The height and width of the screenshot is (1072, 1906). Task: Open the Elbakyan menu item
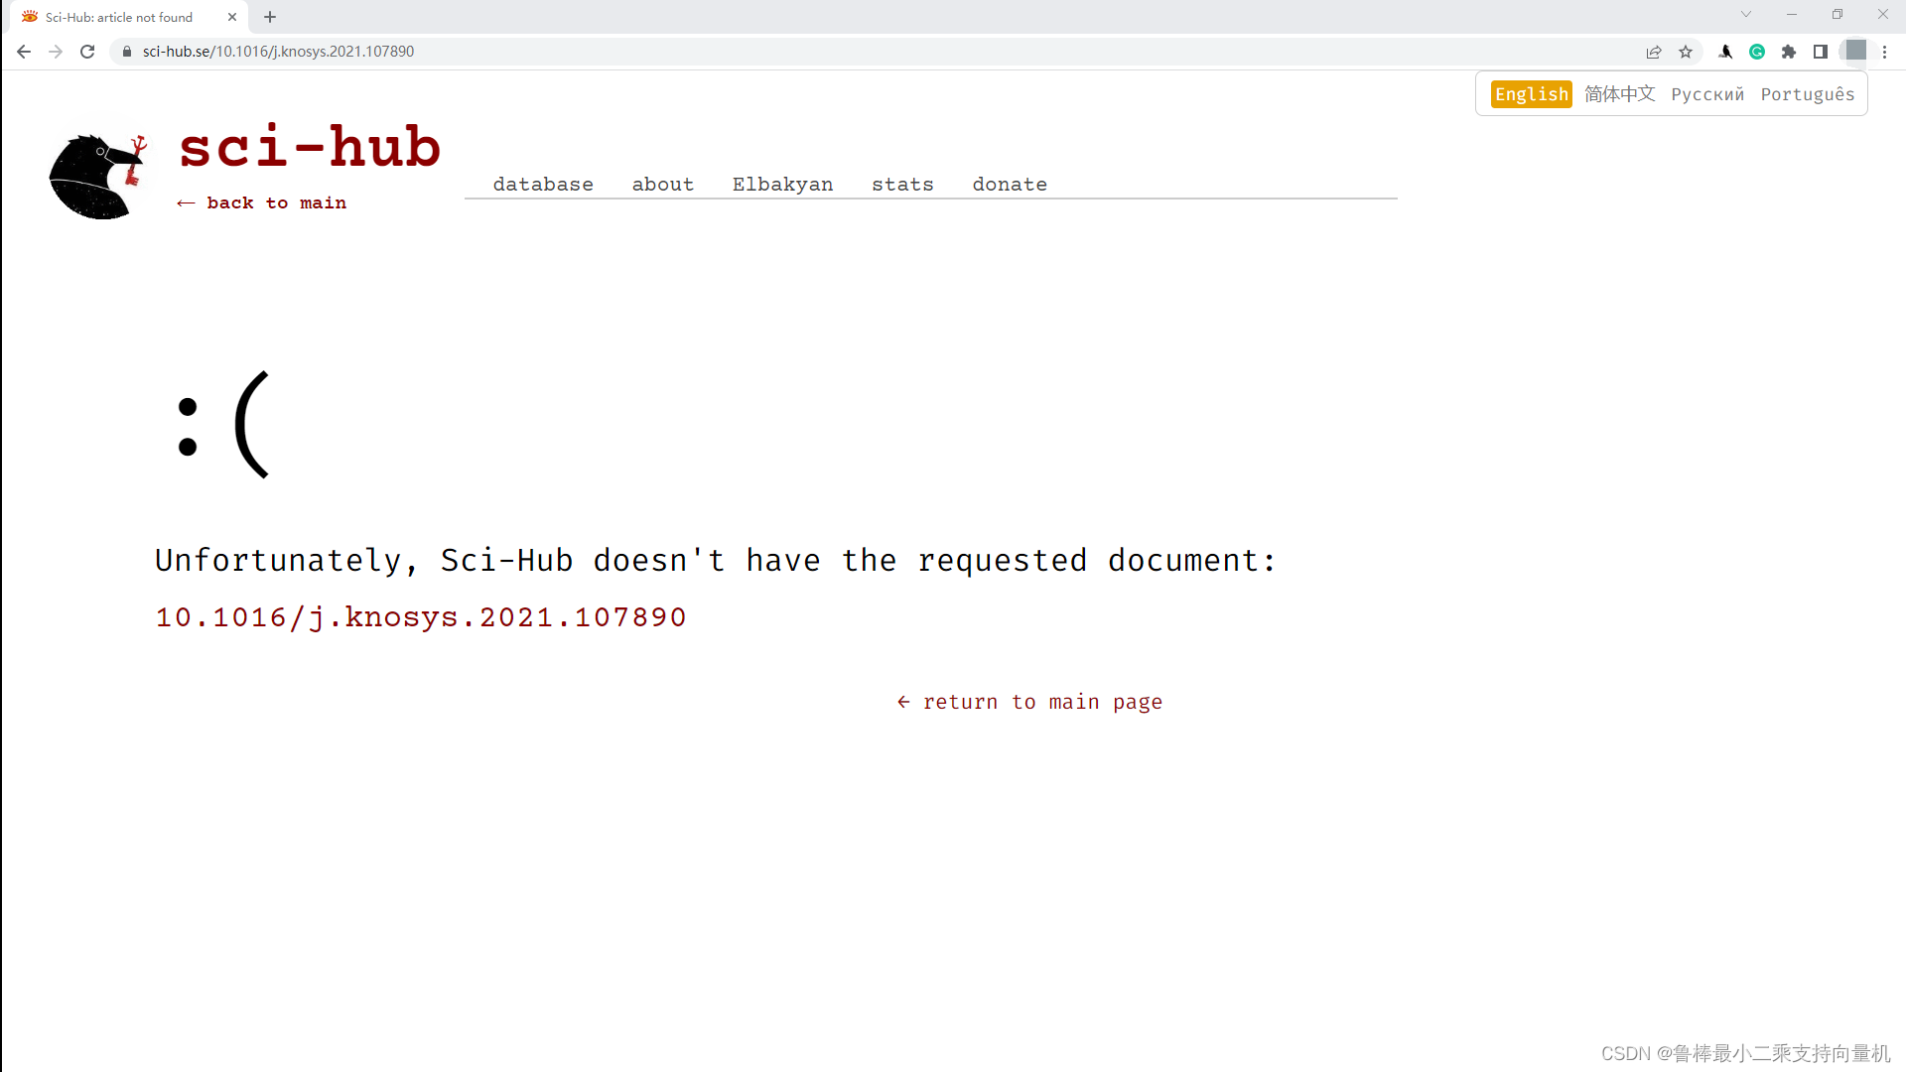pyautogui.click(x=783, y=184)
